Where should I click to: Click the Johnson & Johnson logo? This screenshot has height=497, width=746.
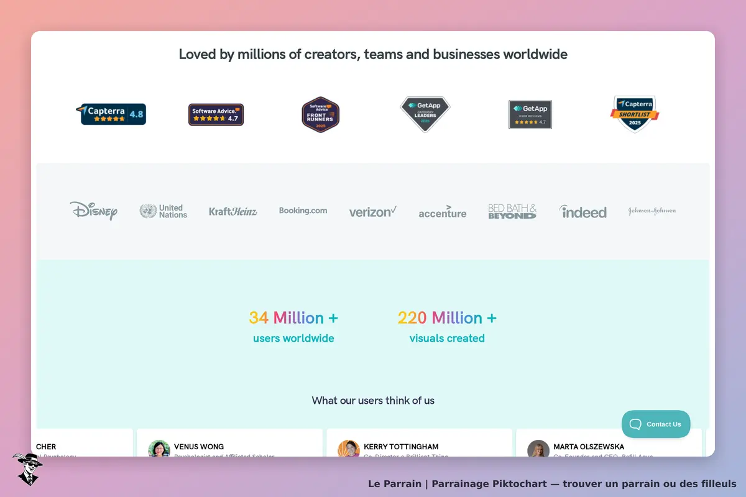652,211
